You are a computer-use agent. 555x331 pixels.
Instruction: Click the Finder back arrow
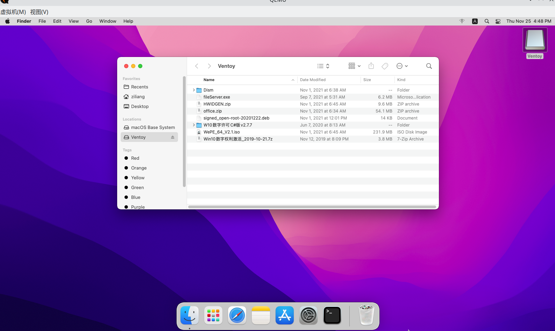coord(197,66)
